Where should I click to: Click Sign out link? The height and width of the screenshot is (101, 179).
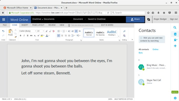click(174, 19)
